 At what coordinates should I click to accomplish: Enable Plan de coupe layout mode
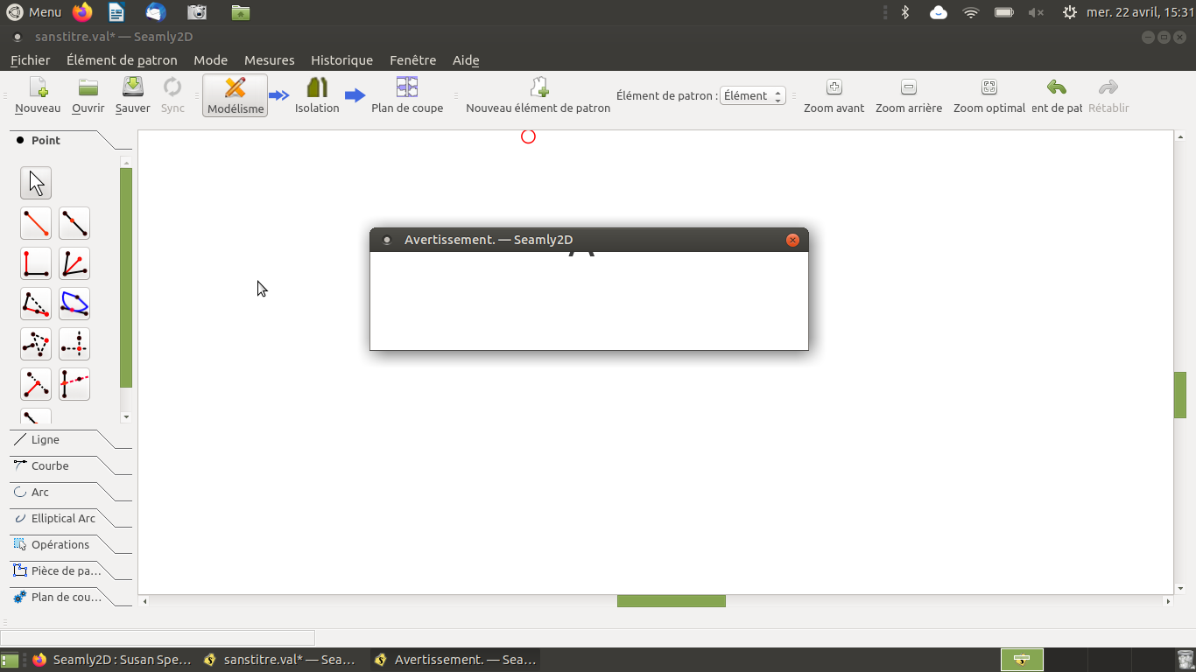[x=407, y=94]
